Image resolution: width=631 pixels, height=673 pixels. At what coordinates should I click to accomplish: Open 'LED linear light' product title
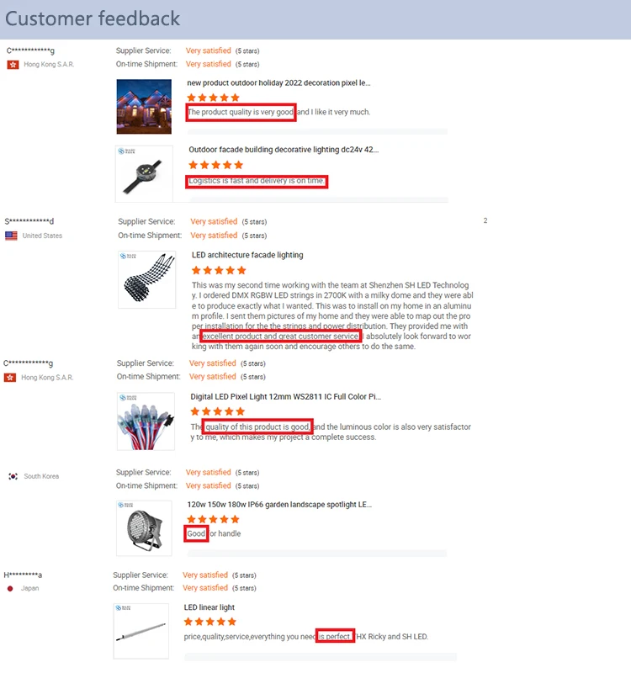pos(209,607)
